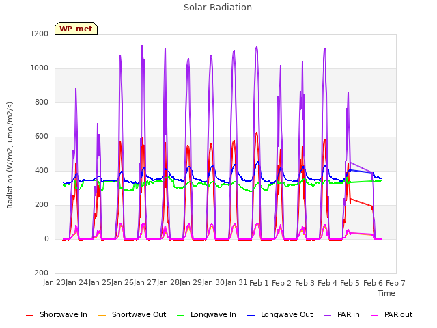437x328 pixels.
Task: Click the Jan 24 x-axis tick label
Action: click(76, 282)
